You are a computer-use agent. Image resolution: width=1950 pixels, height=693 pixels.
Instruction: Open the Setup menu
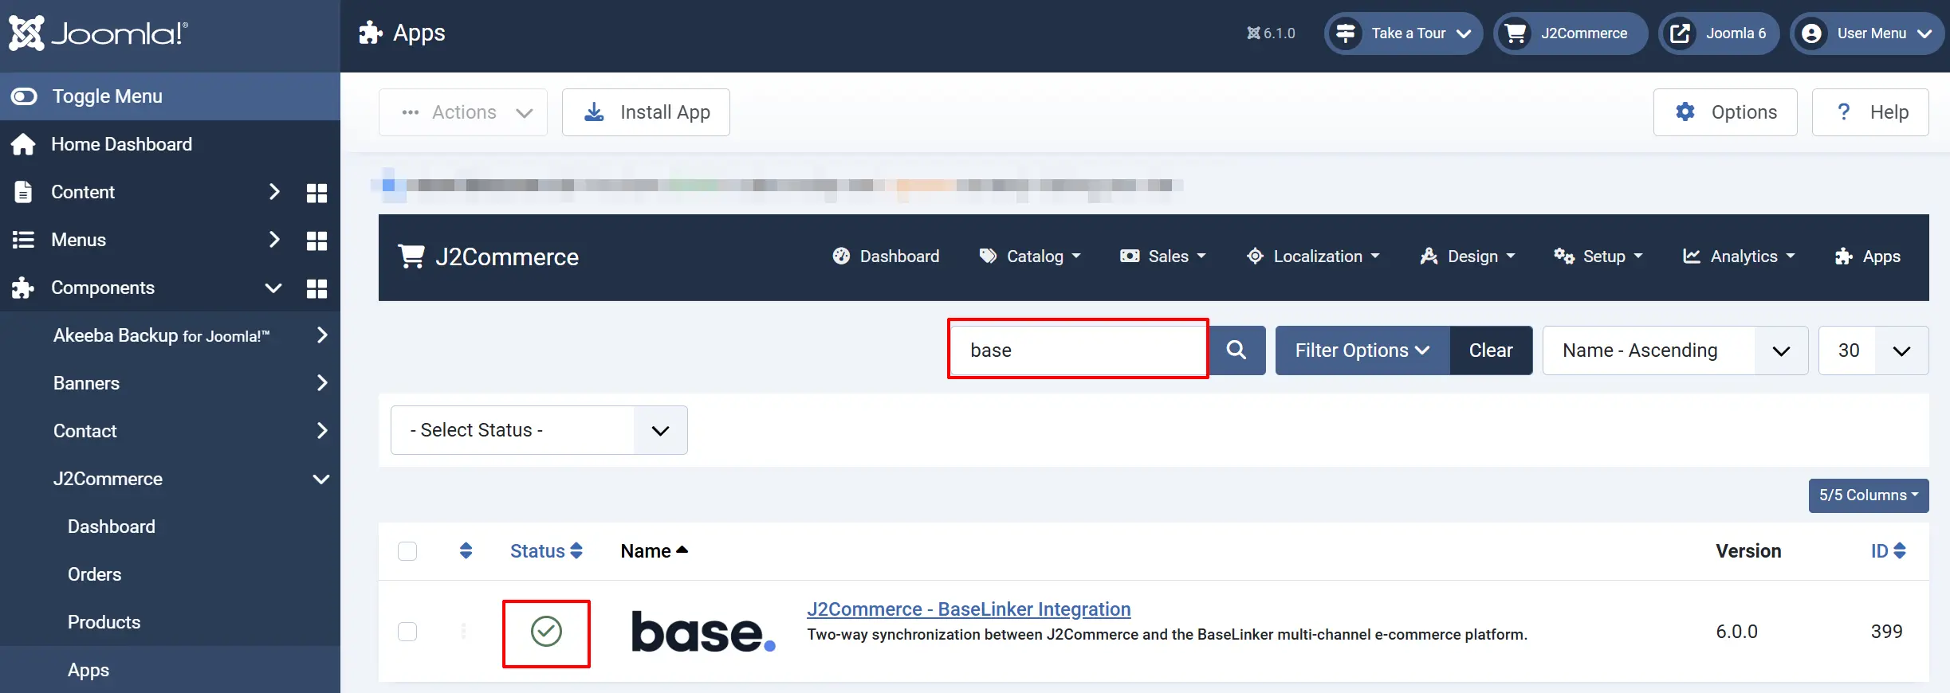tap(1598, 256)
